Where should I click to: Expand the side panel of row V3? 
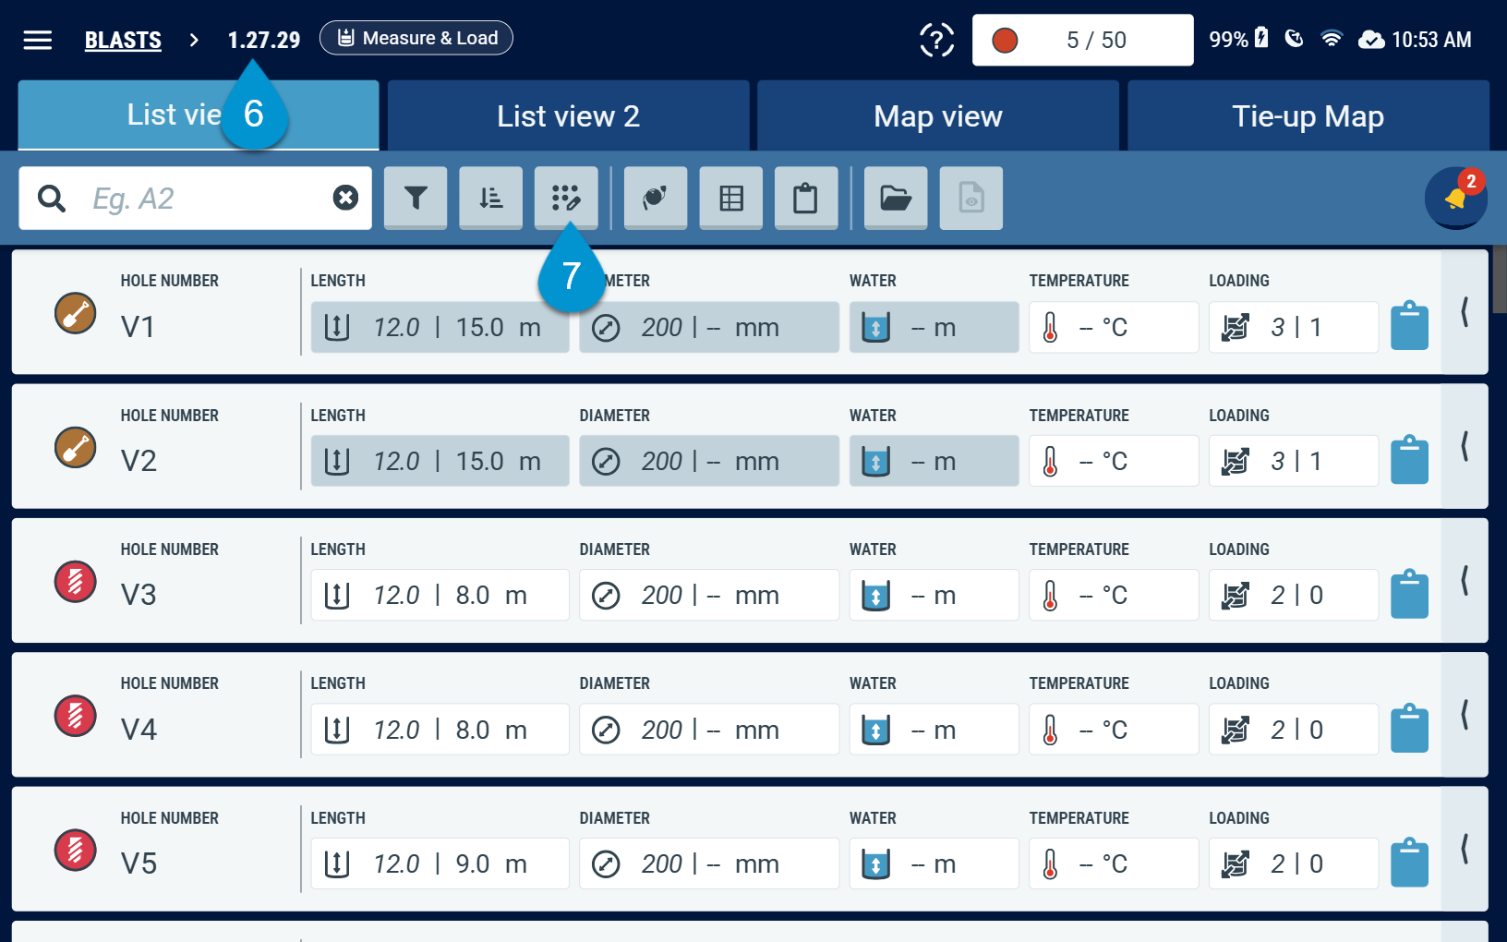point(1465,580)
